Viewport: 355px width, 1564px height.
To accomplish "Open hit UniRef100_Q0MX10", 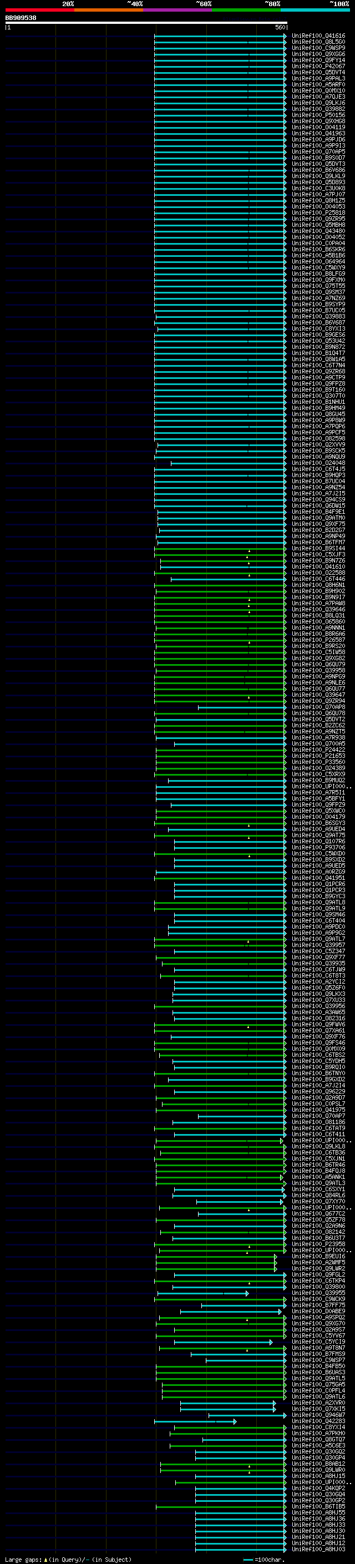I will [318, 90].
